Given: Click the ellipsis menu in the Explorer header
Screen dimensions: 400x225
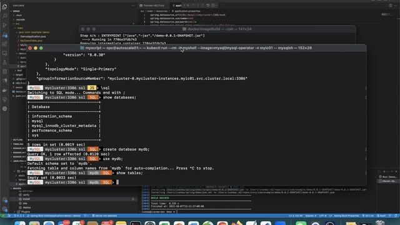Looking at the screenshot, I should (x=133, y=6).
